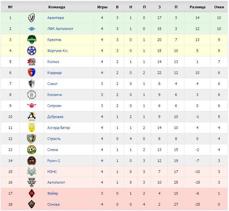The image size is (229, 211).
Task: Click the Очки column header
Action: coord(219,7)
